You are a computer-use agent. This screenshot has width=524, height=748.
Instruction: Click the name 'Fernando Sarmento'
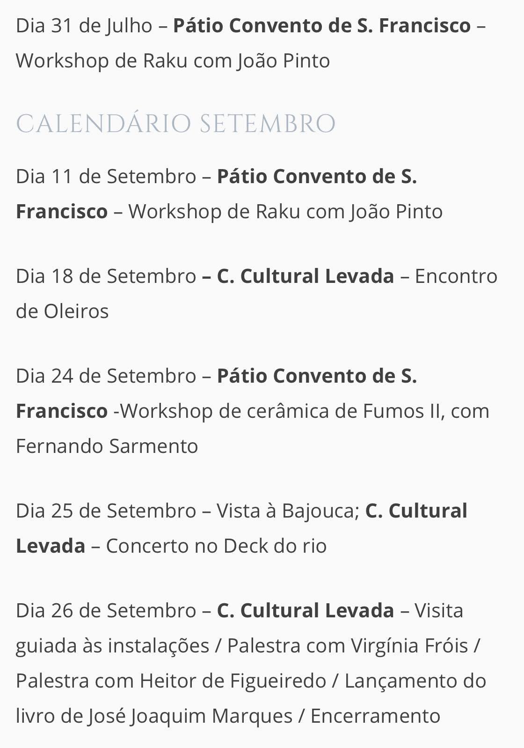[x=107, y=446]
